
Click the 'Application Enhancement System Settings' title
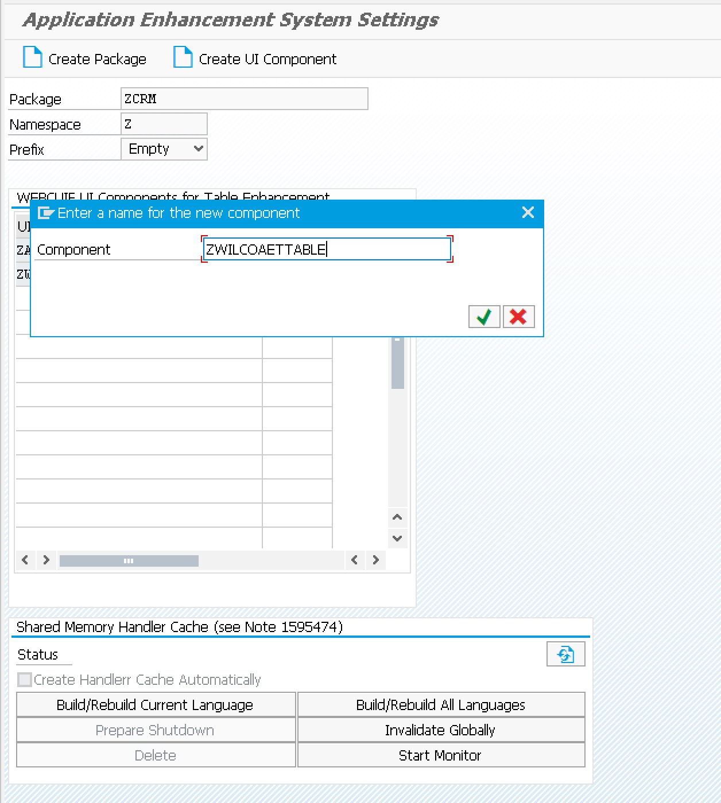coord(231,20)
